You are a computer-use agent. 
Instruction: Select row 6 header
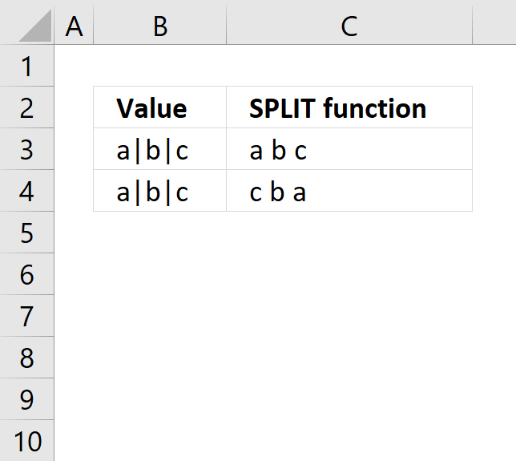[x=27, y=274]
